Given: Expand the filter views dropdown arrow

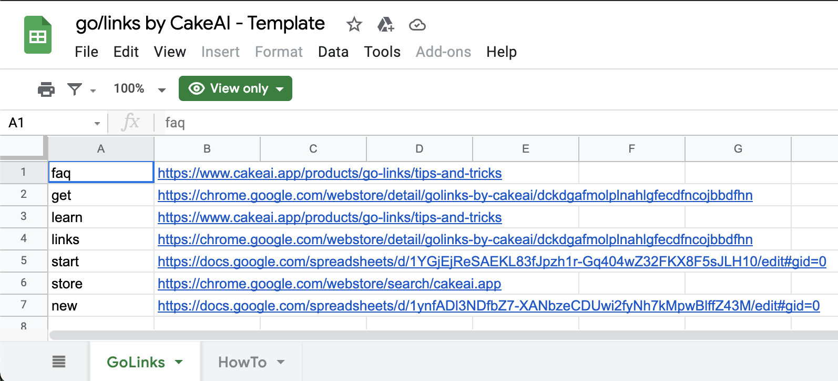Looking at the screenshot, I should [93, 91].
